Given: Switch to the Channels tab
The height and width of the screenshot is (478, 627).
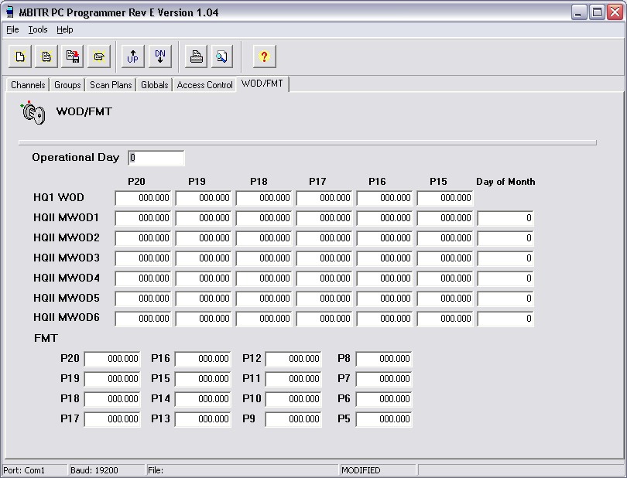Looking at the screenshot, I should [28, 85].
